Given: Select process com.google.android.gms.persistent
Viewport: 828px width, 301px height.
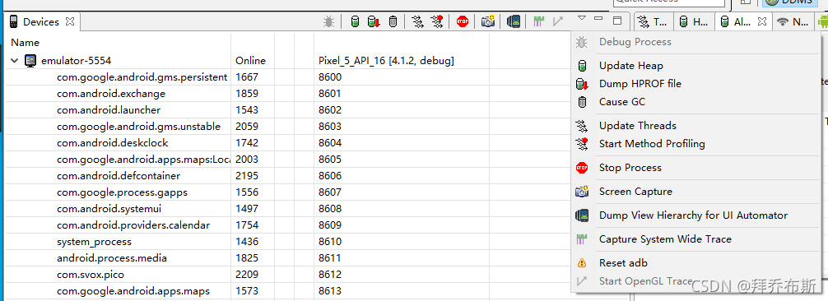Looking at the screenshot, I should (142, 77).
